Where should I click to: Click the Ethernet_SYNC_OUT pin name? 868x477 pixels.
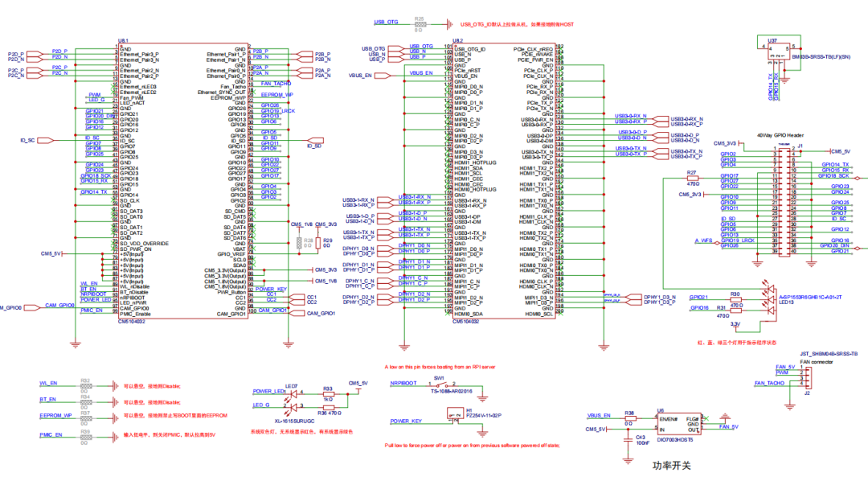coord(222,92)
